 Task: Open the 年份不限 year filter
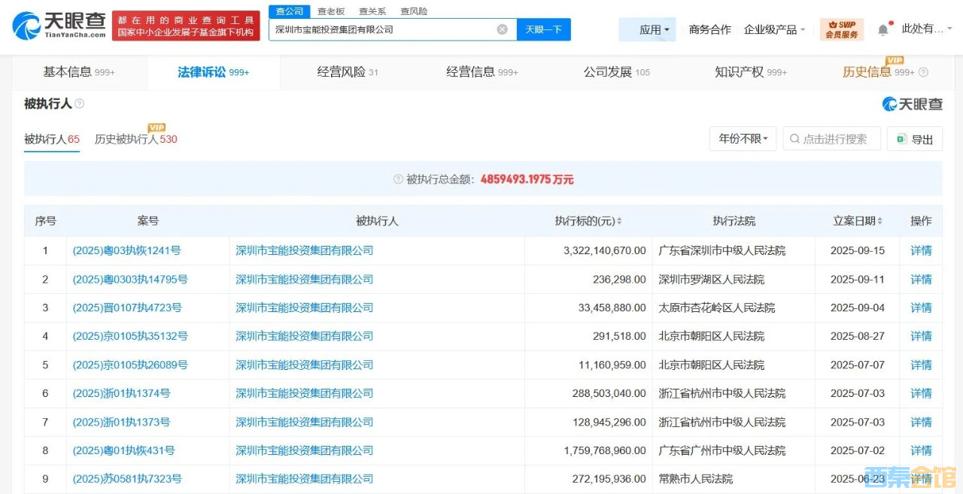[743, 139]
